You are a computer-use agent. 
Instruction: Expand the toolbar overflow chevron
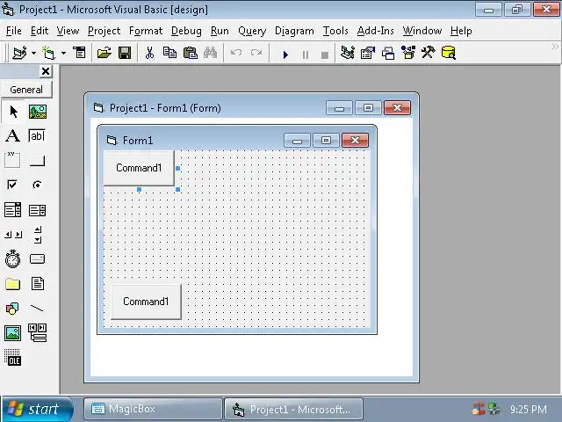[x=555, y=47]
